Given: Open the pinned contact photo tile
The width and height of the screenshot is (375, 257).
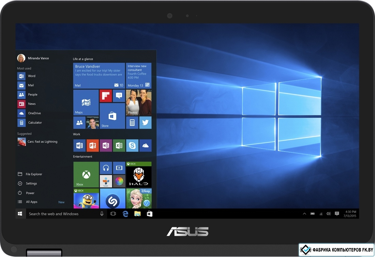Looking at the screenshot, I should [92, 123].
